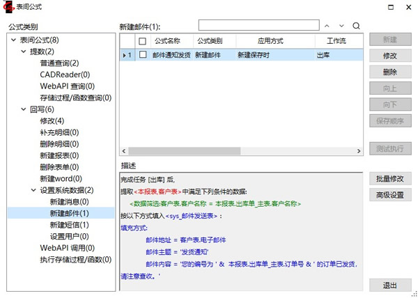Click the 退出 exit button

coord(389,285)
